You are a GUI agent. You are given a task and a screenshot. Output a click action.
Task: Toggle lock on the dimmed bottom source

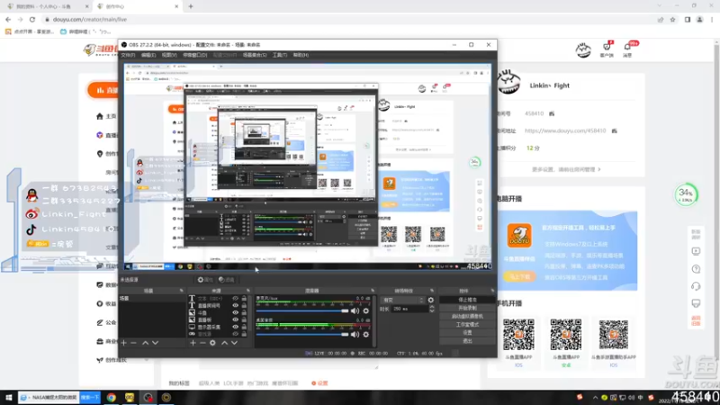(x=244, y=334)
